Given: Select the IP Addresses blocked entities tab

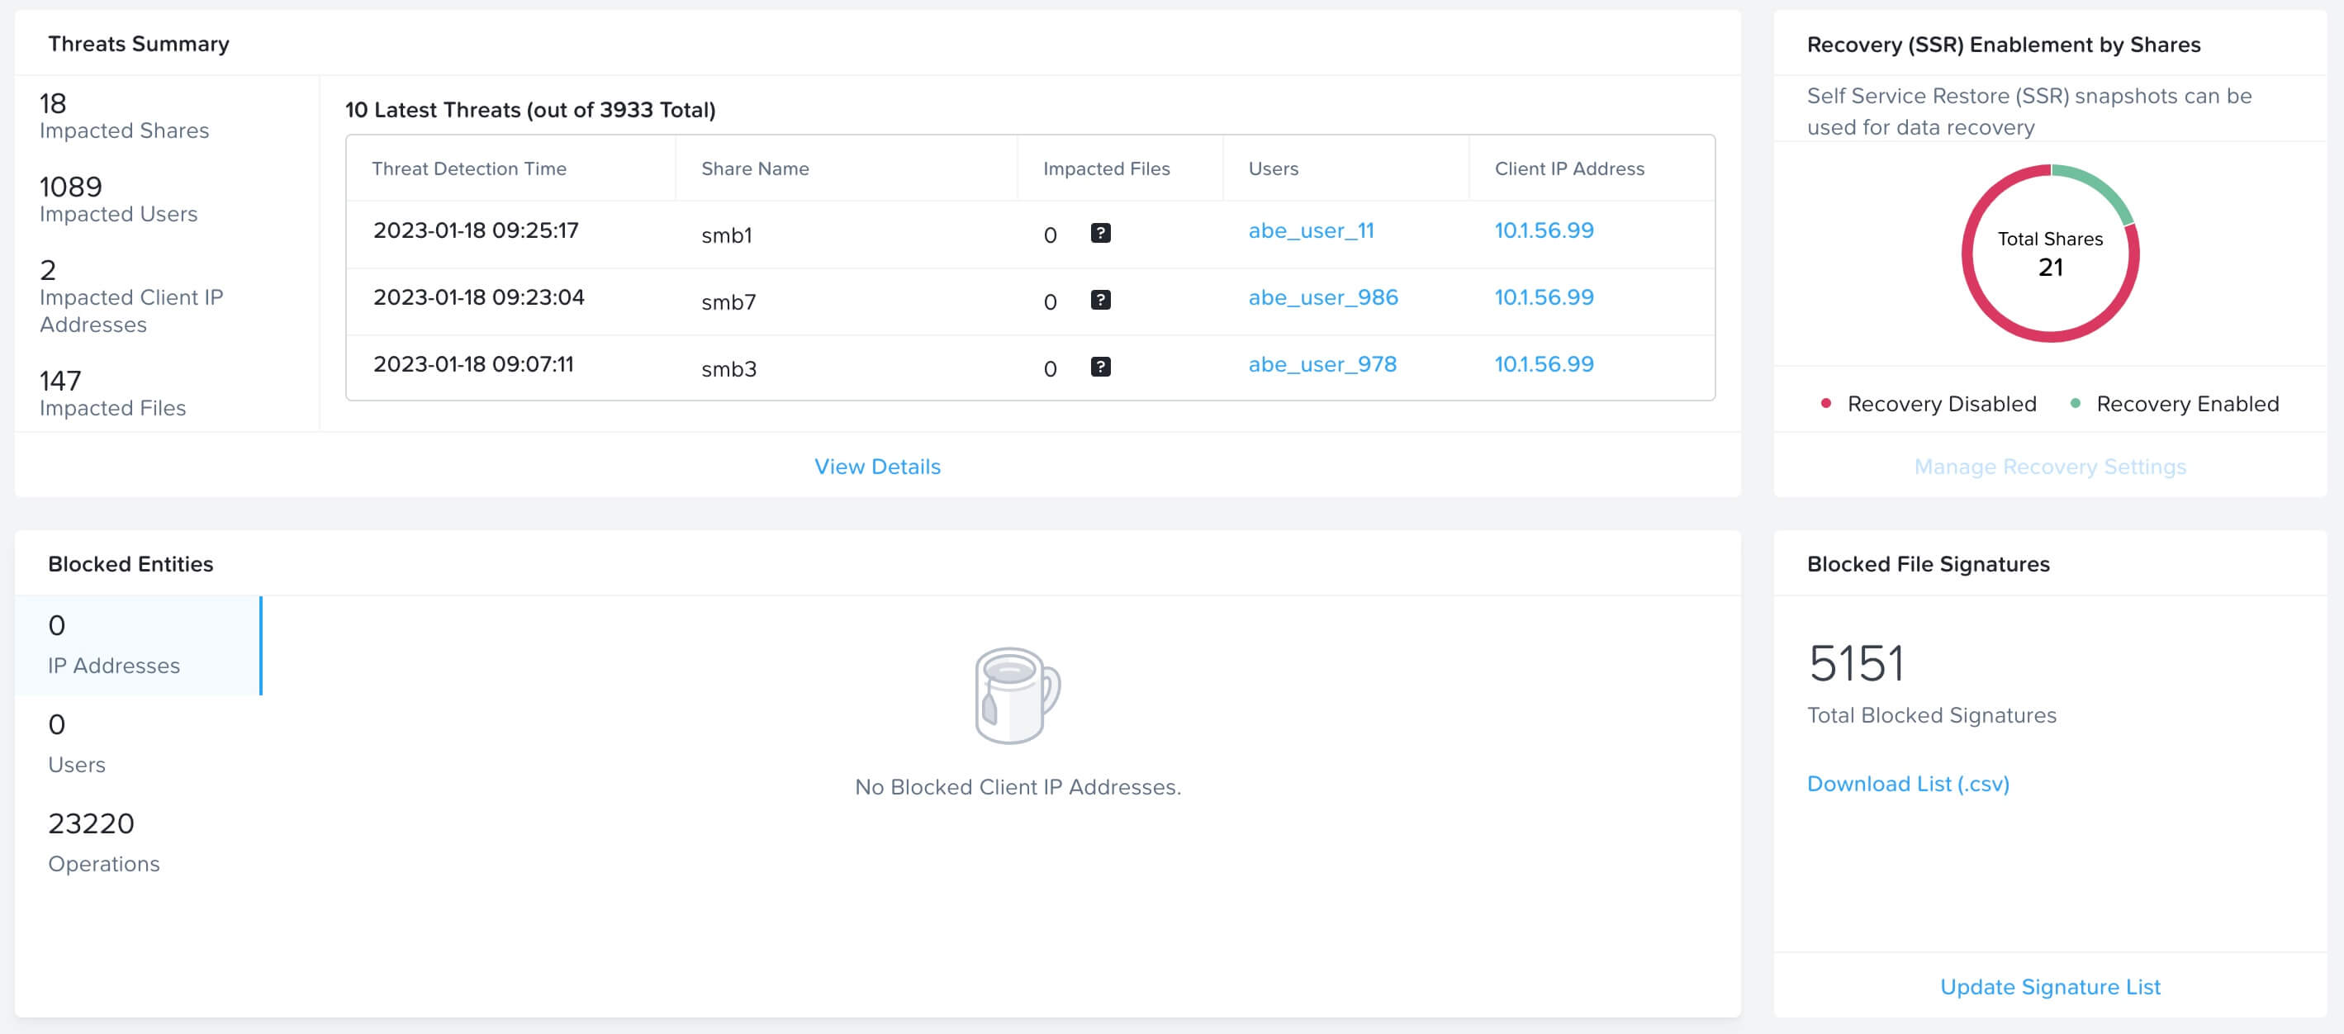Looking at the screenshot, I should tap(137, 645).
